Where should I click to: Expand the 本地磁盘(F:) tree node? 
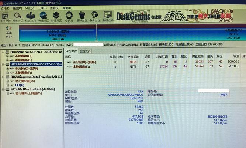coord(7,73)
